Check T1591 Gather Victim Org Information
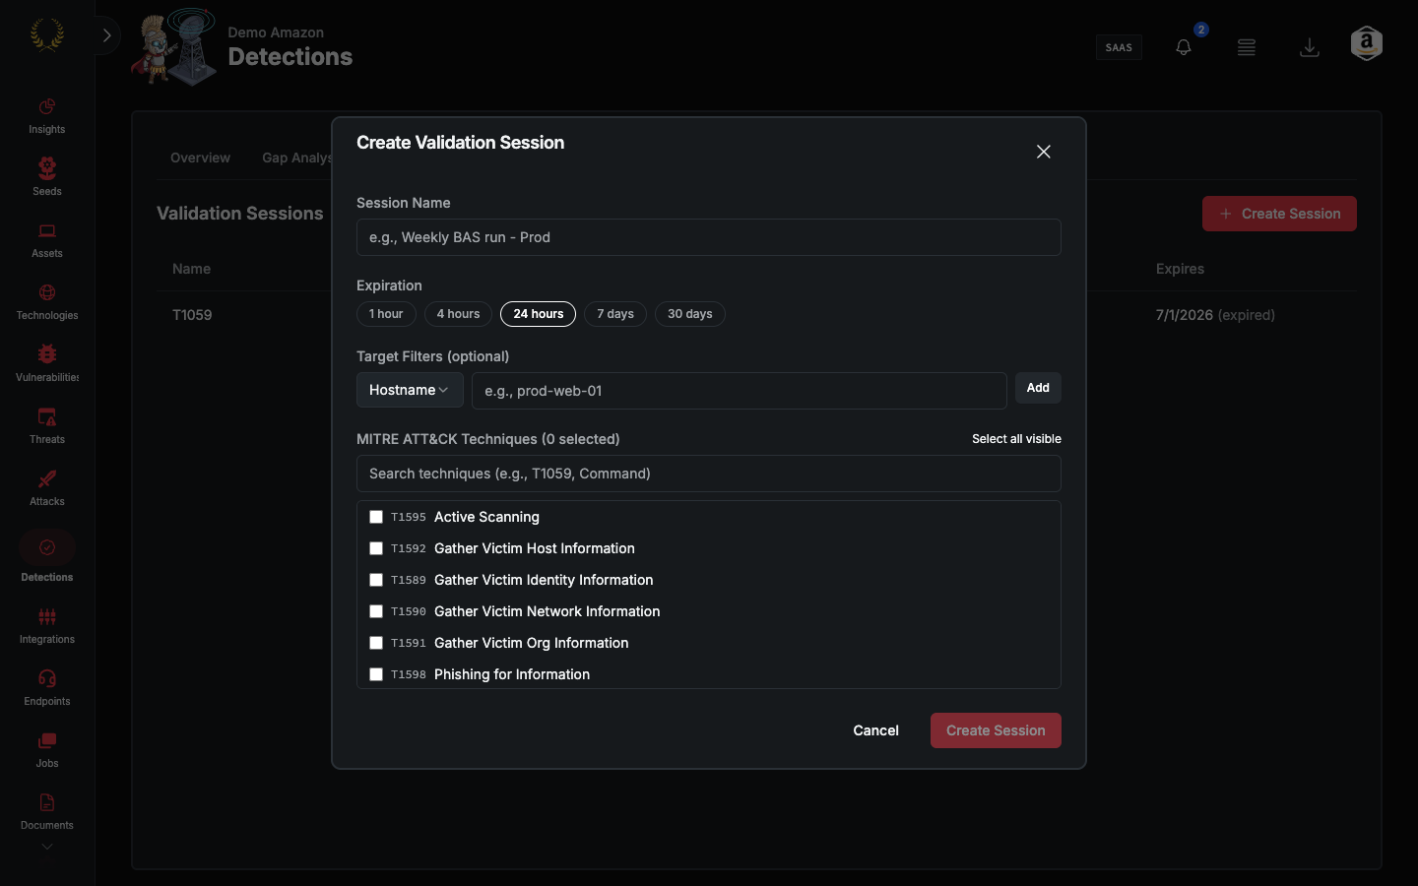The height and width of the screenshot is (886, 1418). pyautogui.click(x=376, y=643)
